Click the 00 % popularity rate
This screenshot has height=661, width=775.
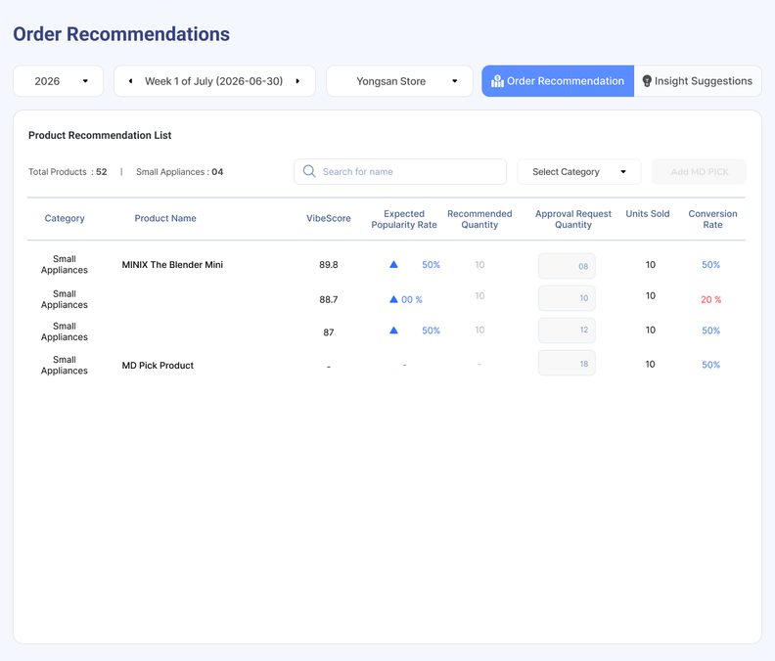click(412, 299)
